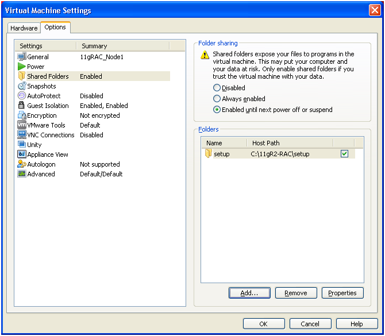The height and width of the screenshot is (336, 385).
Task: Select the Power settings label
Action: (x=36, y=67)
